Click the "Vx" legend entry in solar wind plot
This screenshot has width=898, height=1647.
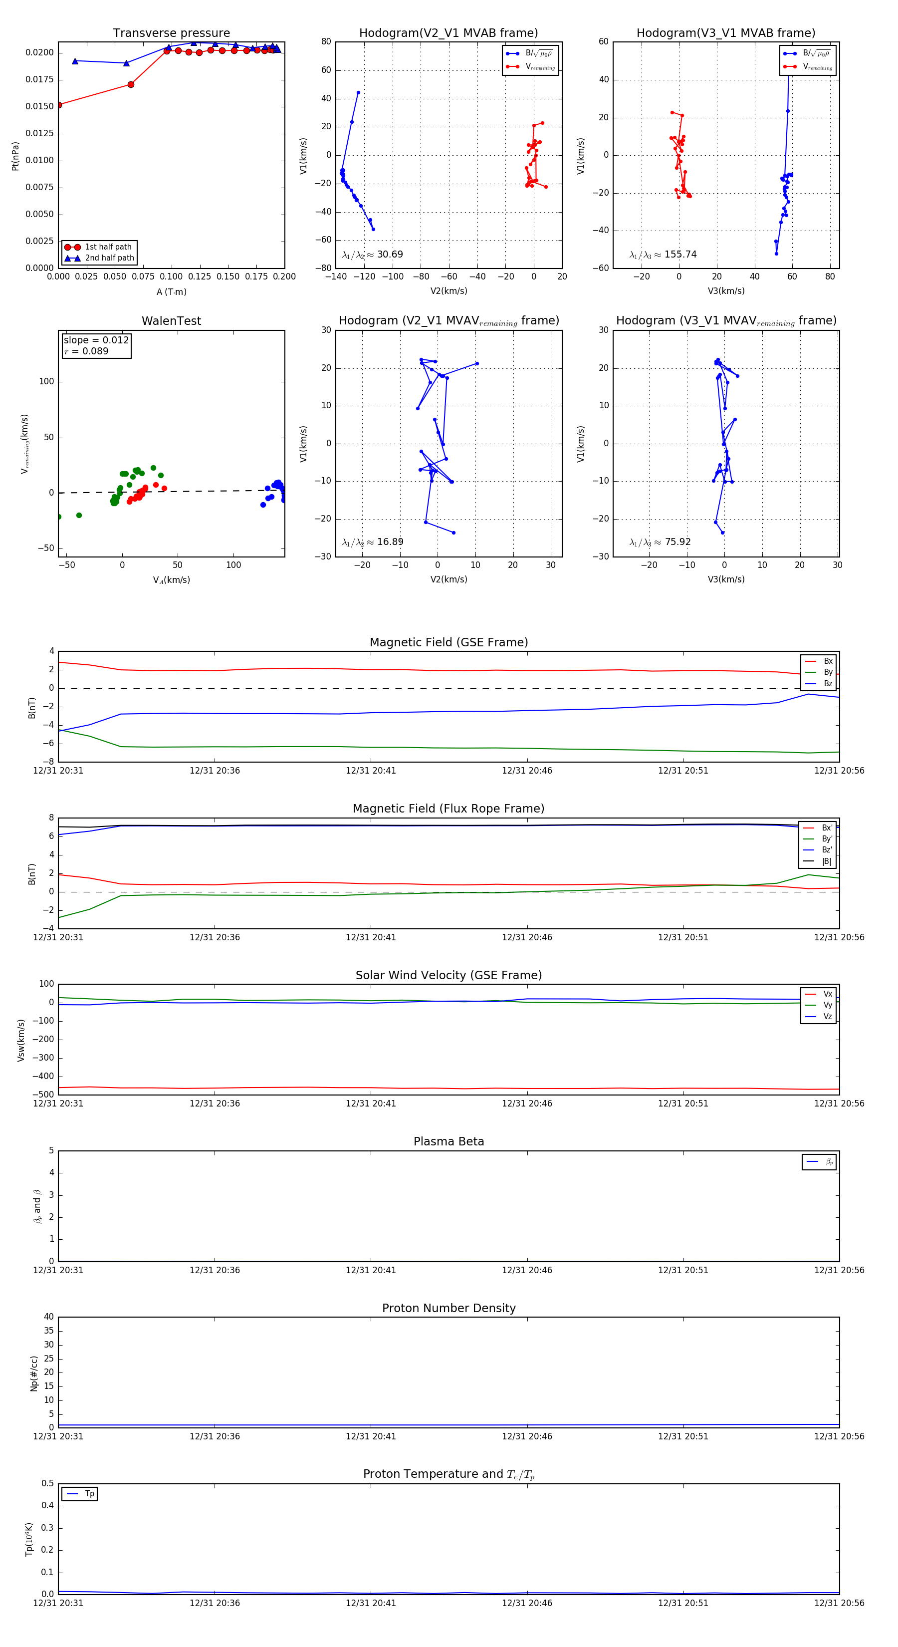pyautogui.click(x=819, y=994)
